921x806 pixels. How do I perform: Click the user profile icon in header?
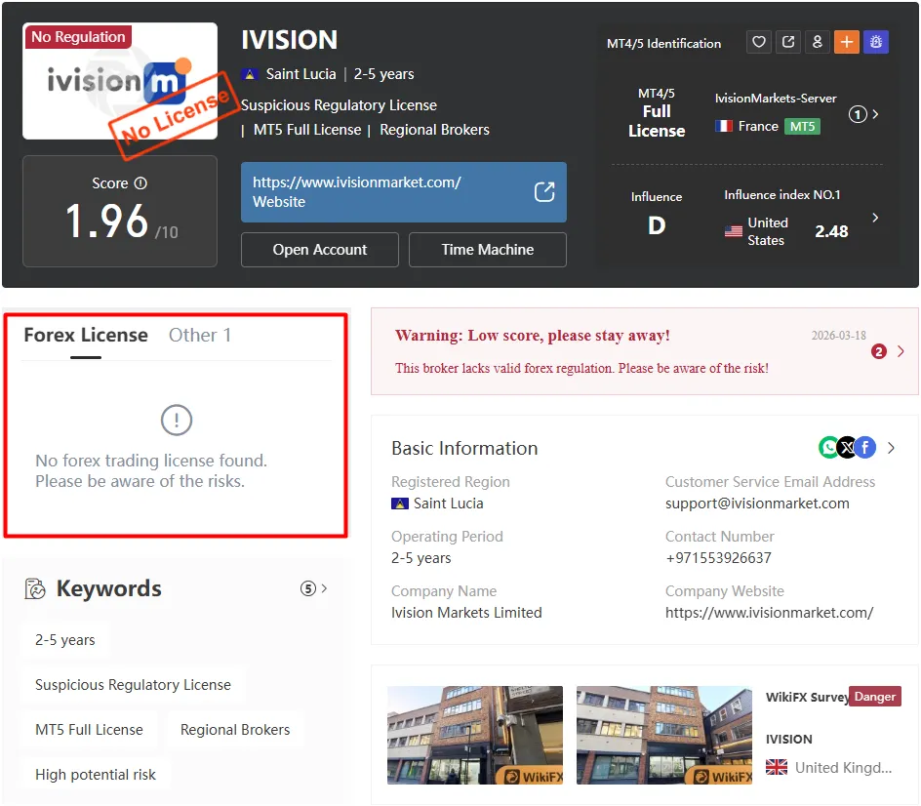click(x=817, y=42)
